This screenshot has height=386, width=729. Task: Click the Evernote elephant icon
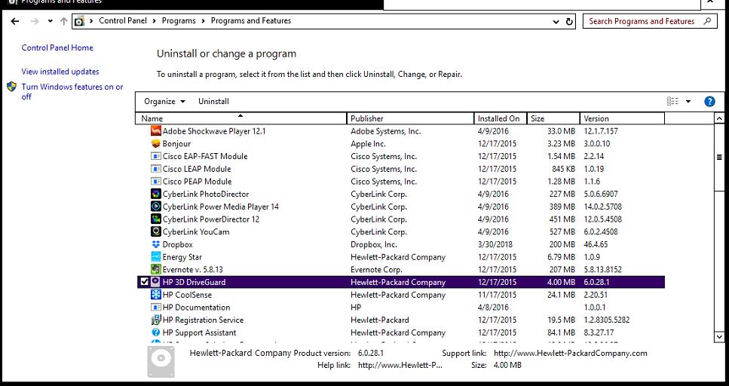tap(156, 269)
